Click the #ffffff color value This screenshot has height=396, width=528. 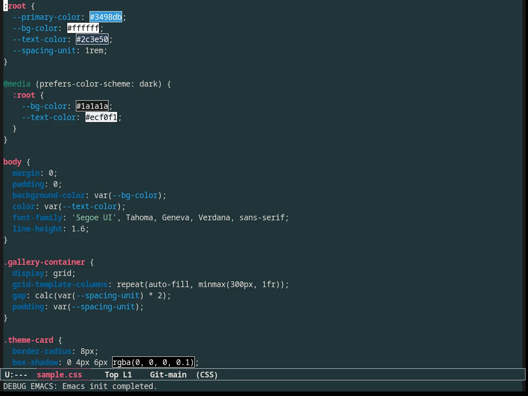tap(83, 28)
